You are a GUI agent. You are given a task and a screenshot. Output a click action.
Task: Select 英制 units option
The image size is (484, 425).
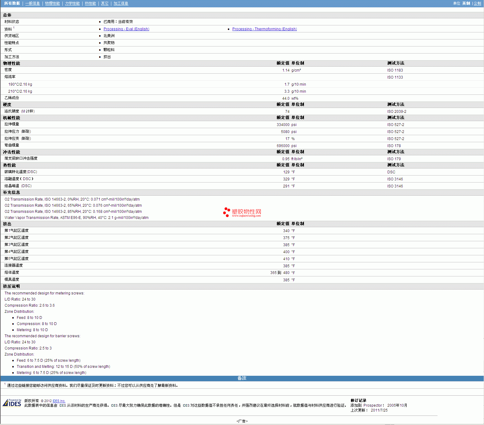[466, 3]
